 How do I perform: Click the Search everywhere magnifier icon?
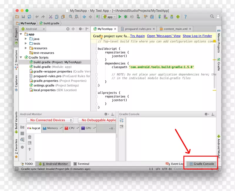[212, 17]
